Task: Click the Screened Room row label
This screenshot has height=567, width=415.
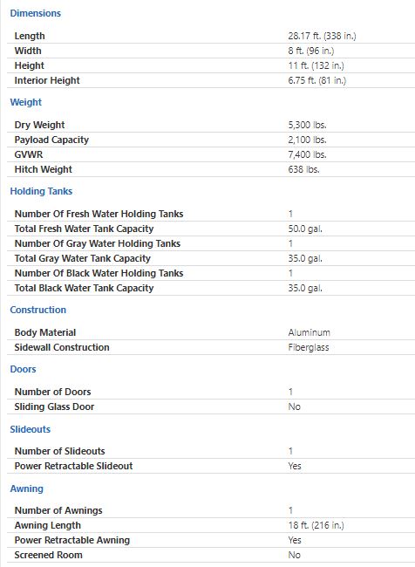Action: coord(49,555)
